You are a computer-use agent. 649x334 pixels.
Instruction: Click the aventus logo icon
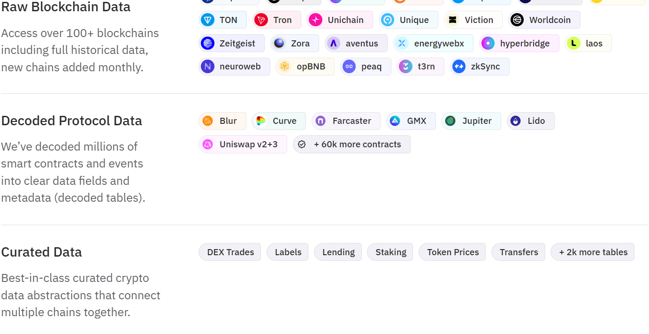coord(334,43)
